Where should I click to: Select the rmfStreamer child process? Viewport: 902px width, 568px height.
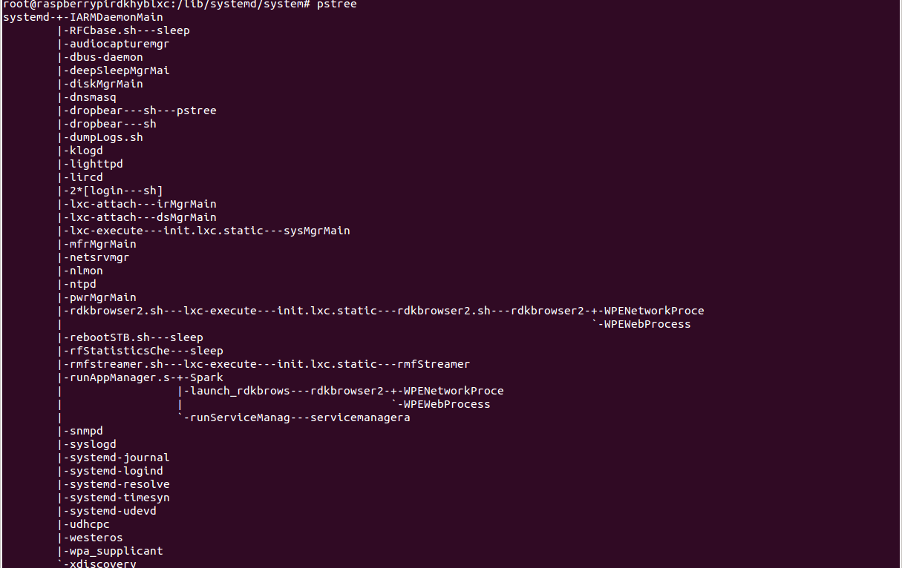(434, 364)
